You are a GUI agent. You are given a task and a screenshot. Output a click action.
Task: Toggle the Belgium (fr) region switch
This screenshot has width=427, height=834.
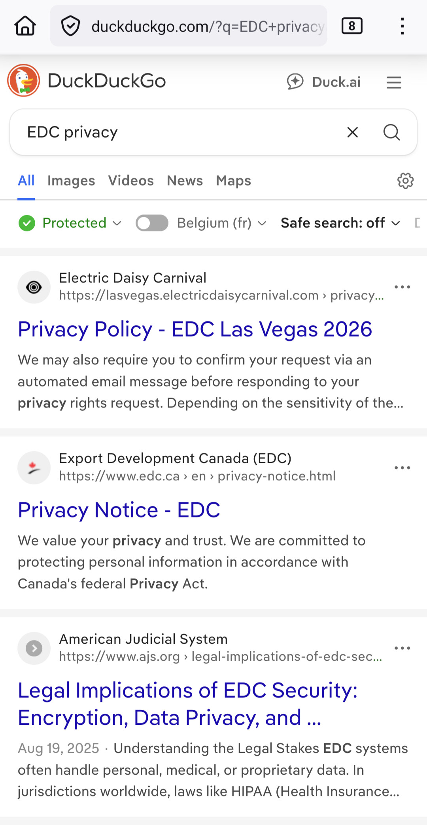[x=152, y=223]
